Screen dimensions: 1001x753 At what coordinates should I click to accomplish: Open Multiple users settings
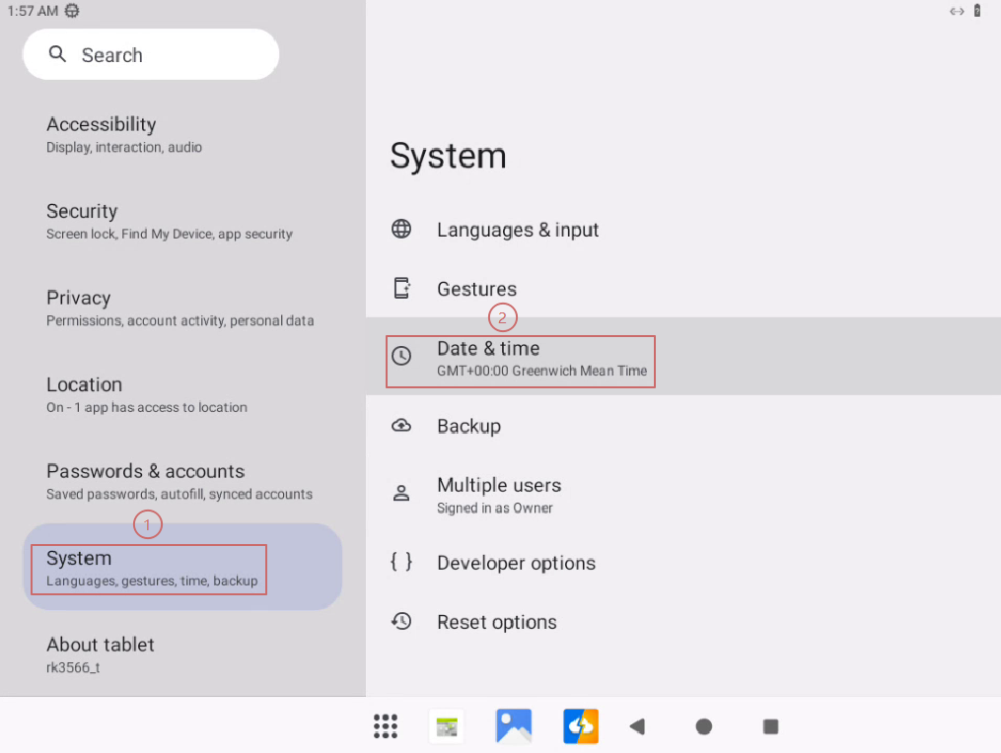point(499,495)
